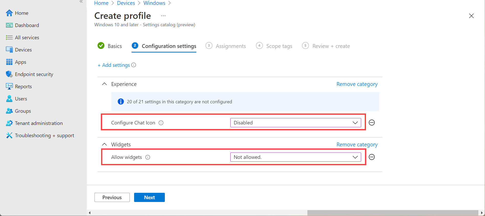Click Home breadcrumb link

[x=101, y=3]
